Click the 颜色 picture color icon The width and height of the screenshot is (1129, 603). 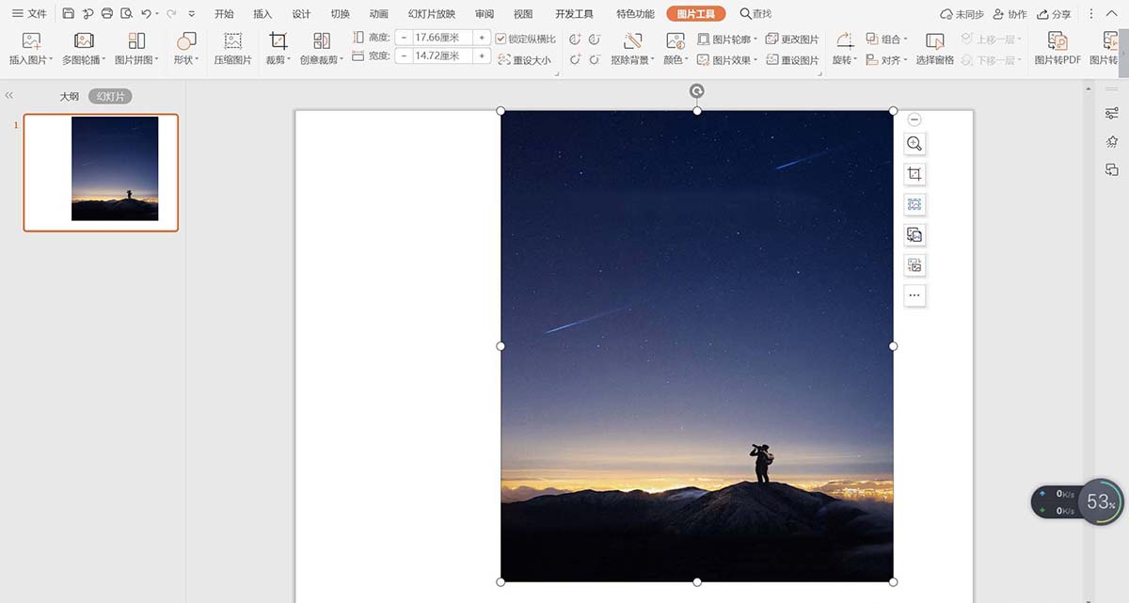click(675, 40)
